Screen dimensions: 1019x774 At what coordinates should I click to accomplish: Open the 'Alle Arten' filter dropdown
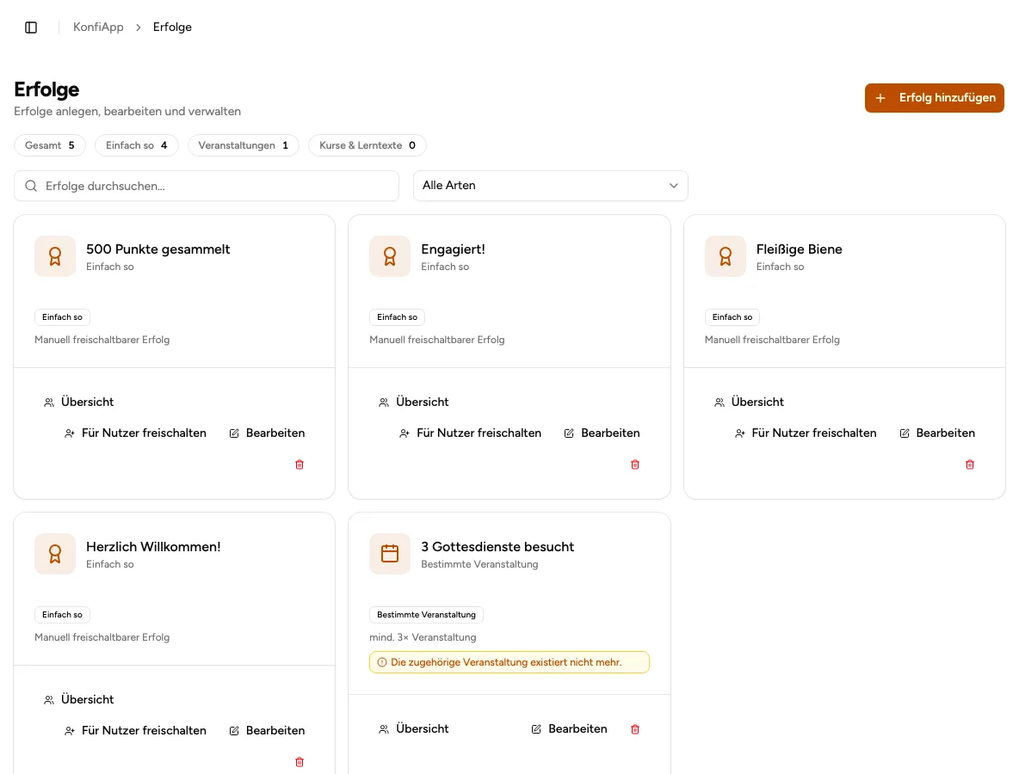pos(551,186)
